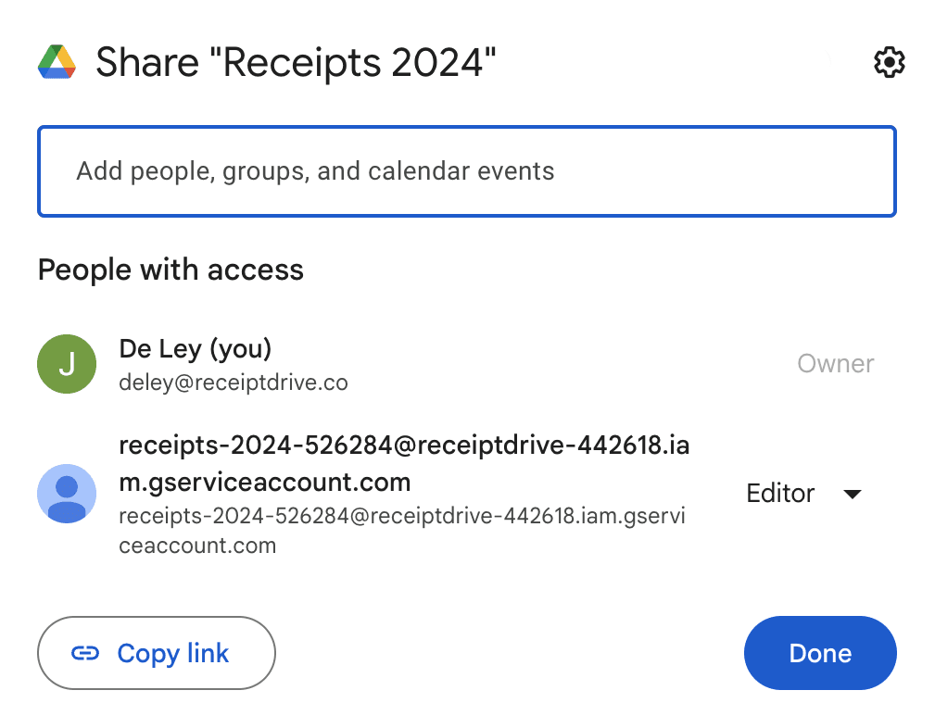Click the blue Done button
Viewport: 935px width, 728px height.
pyautogui.click(x=820, y=653)
